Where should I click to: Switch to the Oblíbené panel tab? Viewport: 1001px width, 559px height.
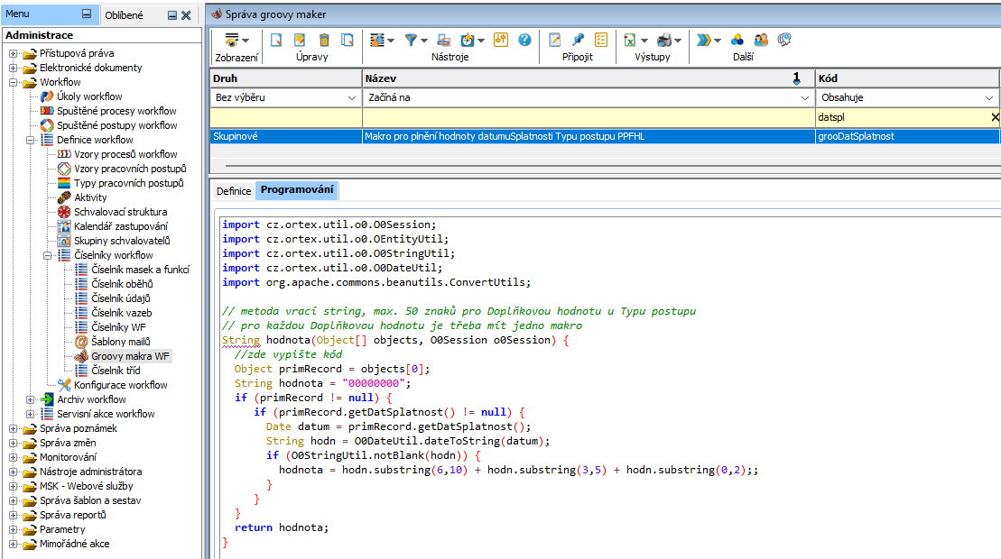coord(124,15)
